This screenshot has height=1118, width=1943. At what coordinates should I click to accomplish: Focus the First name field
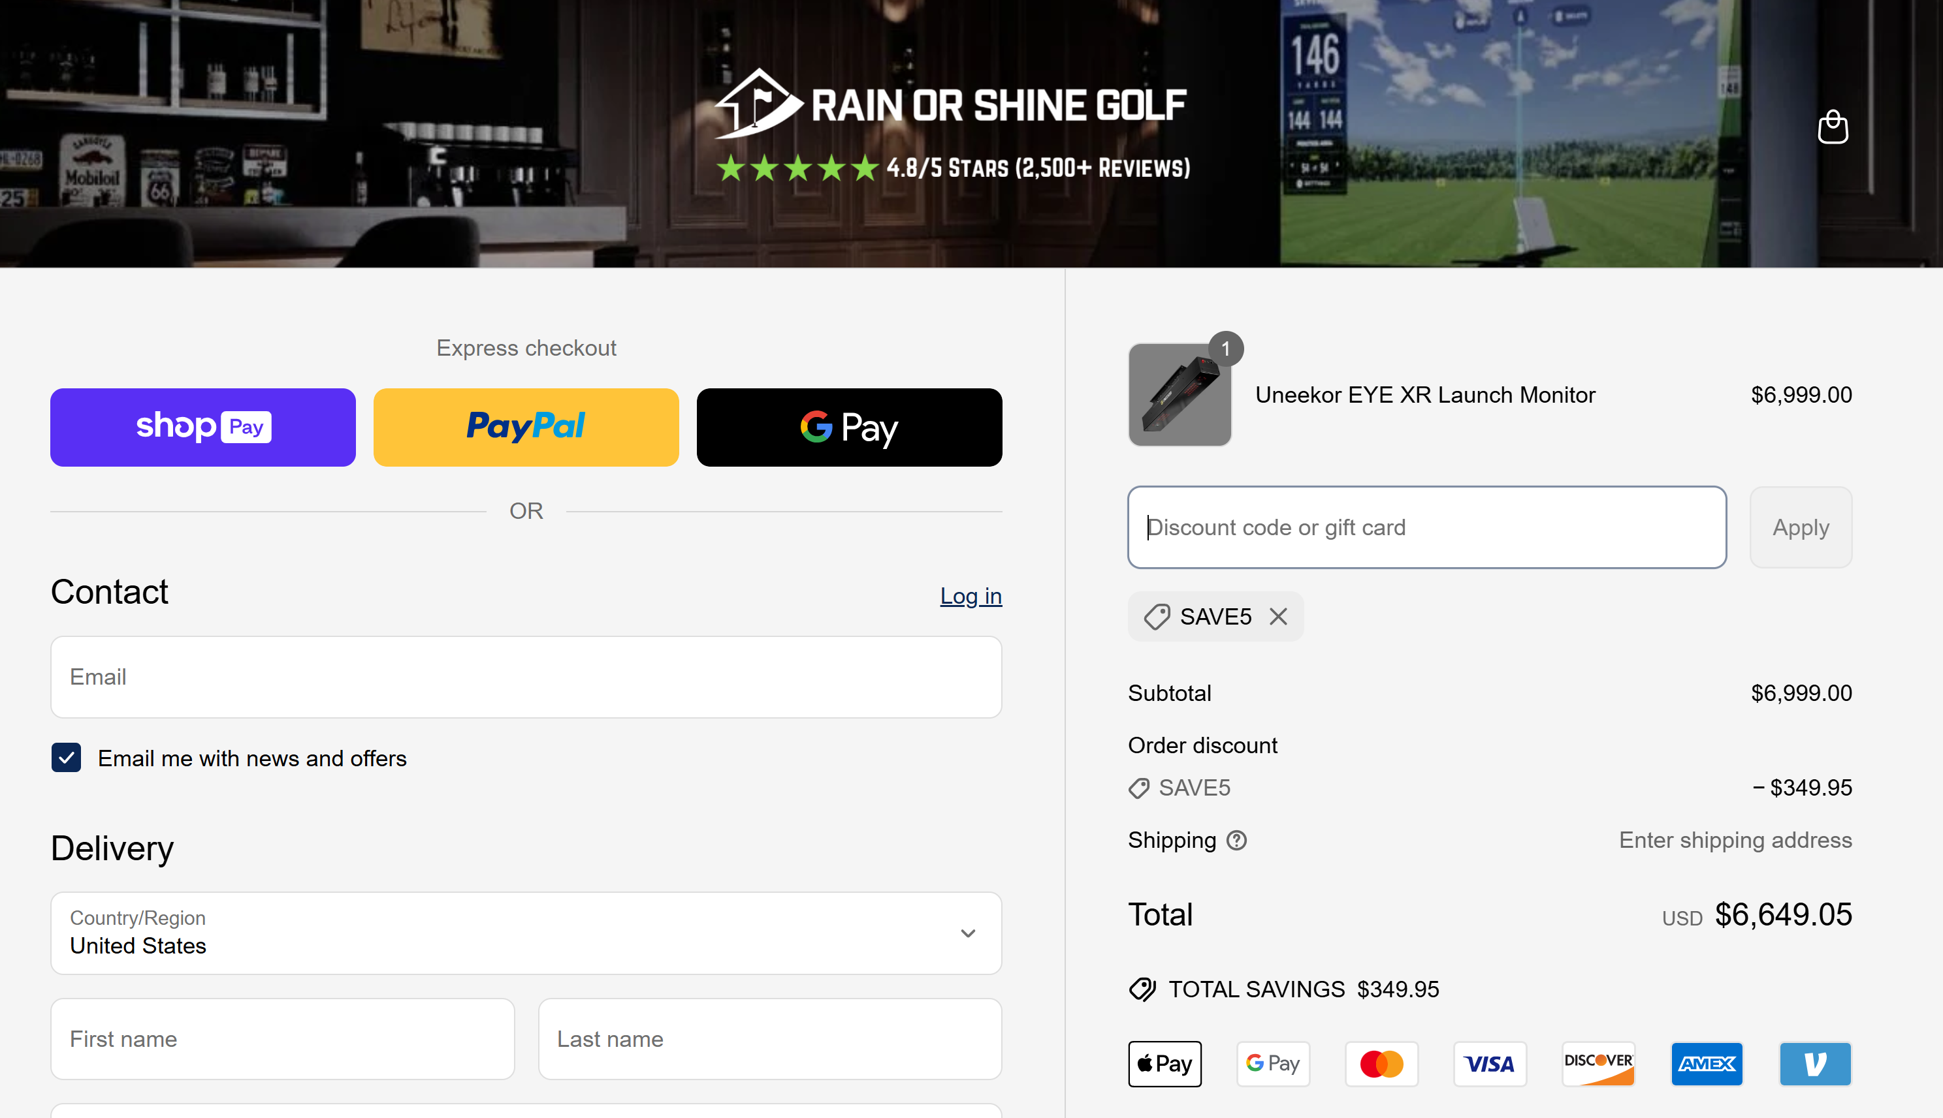283,1039
